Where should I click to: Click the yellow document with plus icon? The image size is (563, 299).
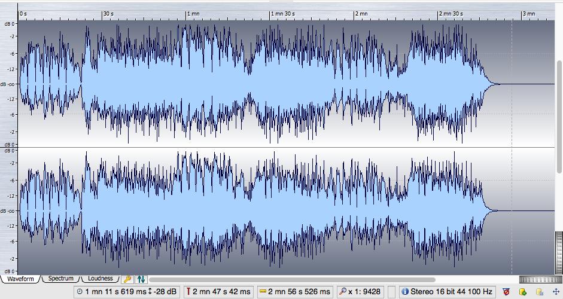[523, 291]
